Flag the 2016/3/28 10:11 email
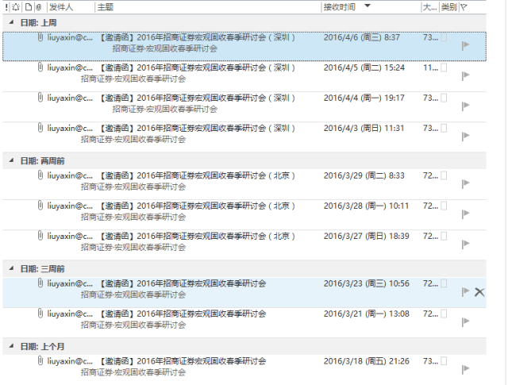The image size is (508, 385). click(466, 214)
